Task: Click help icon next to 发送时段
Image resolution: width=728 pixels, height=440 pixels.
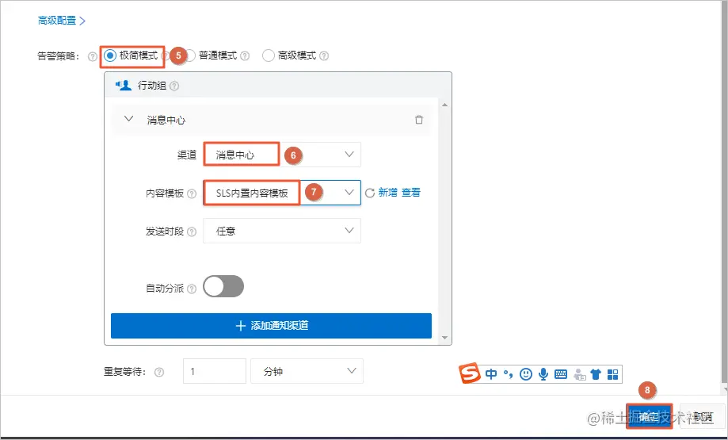Action: point(192,231)
